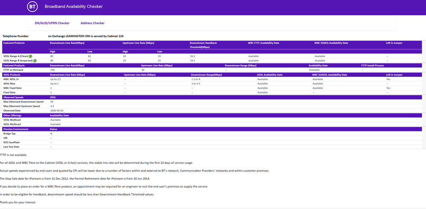Click the Observed Speeds section header
The width and height of the screenshot is (426, 209).
pyautogui.click(x=12, y=98)
